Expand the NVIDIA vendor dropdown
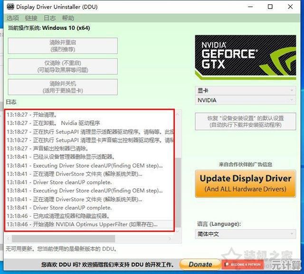This screenshot has height=274, width=304. pyautogui.click(x=245, y=100)
